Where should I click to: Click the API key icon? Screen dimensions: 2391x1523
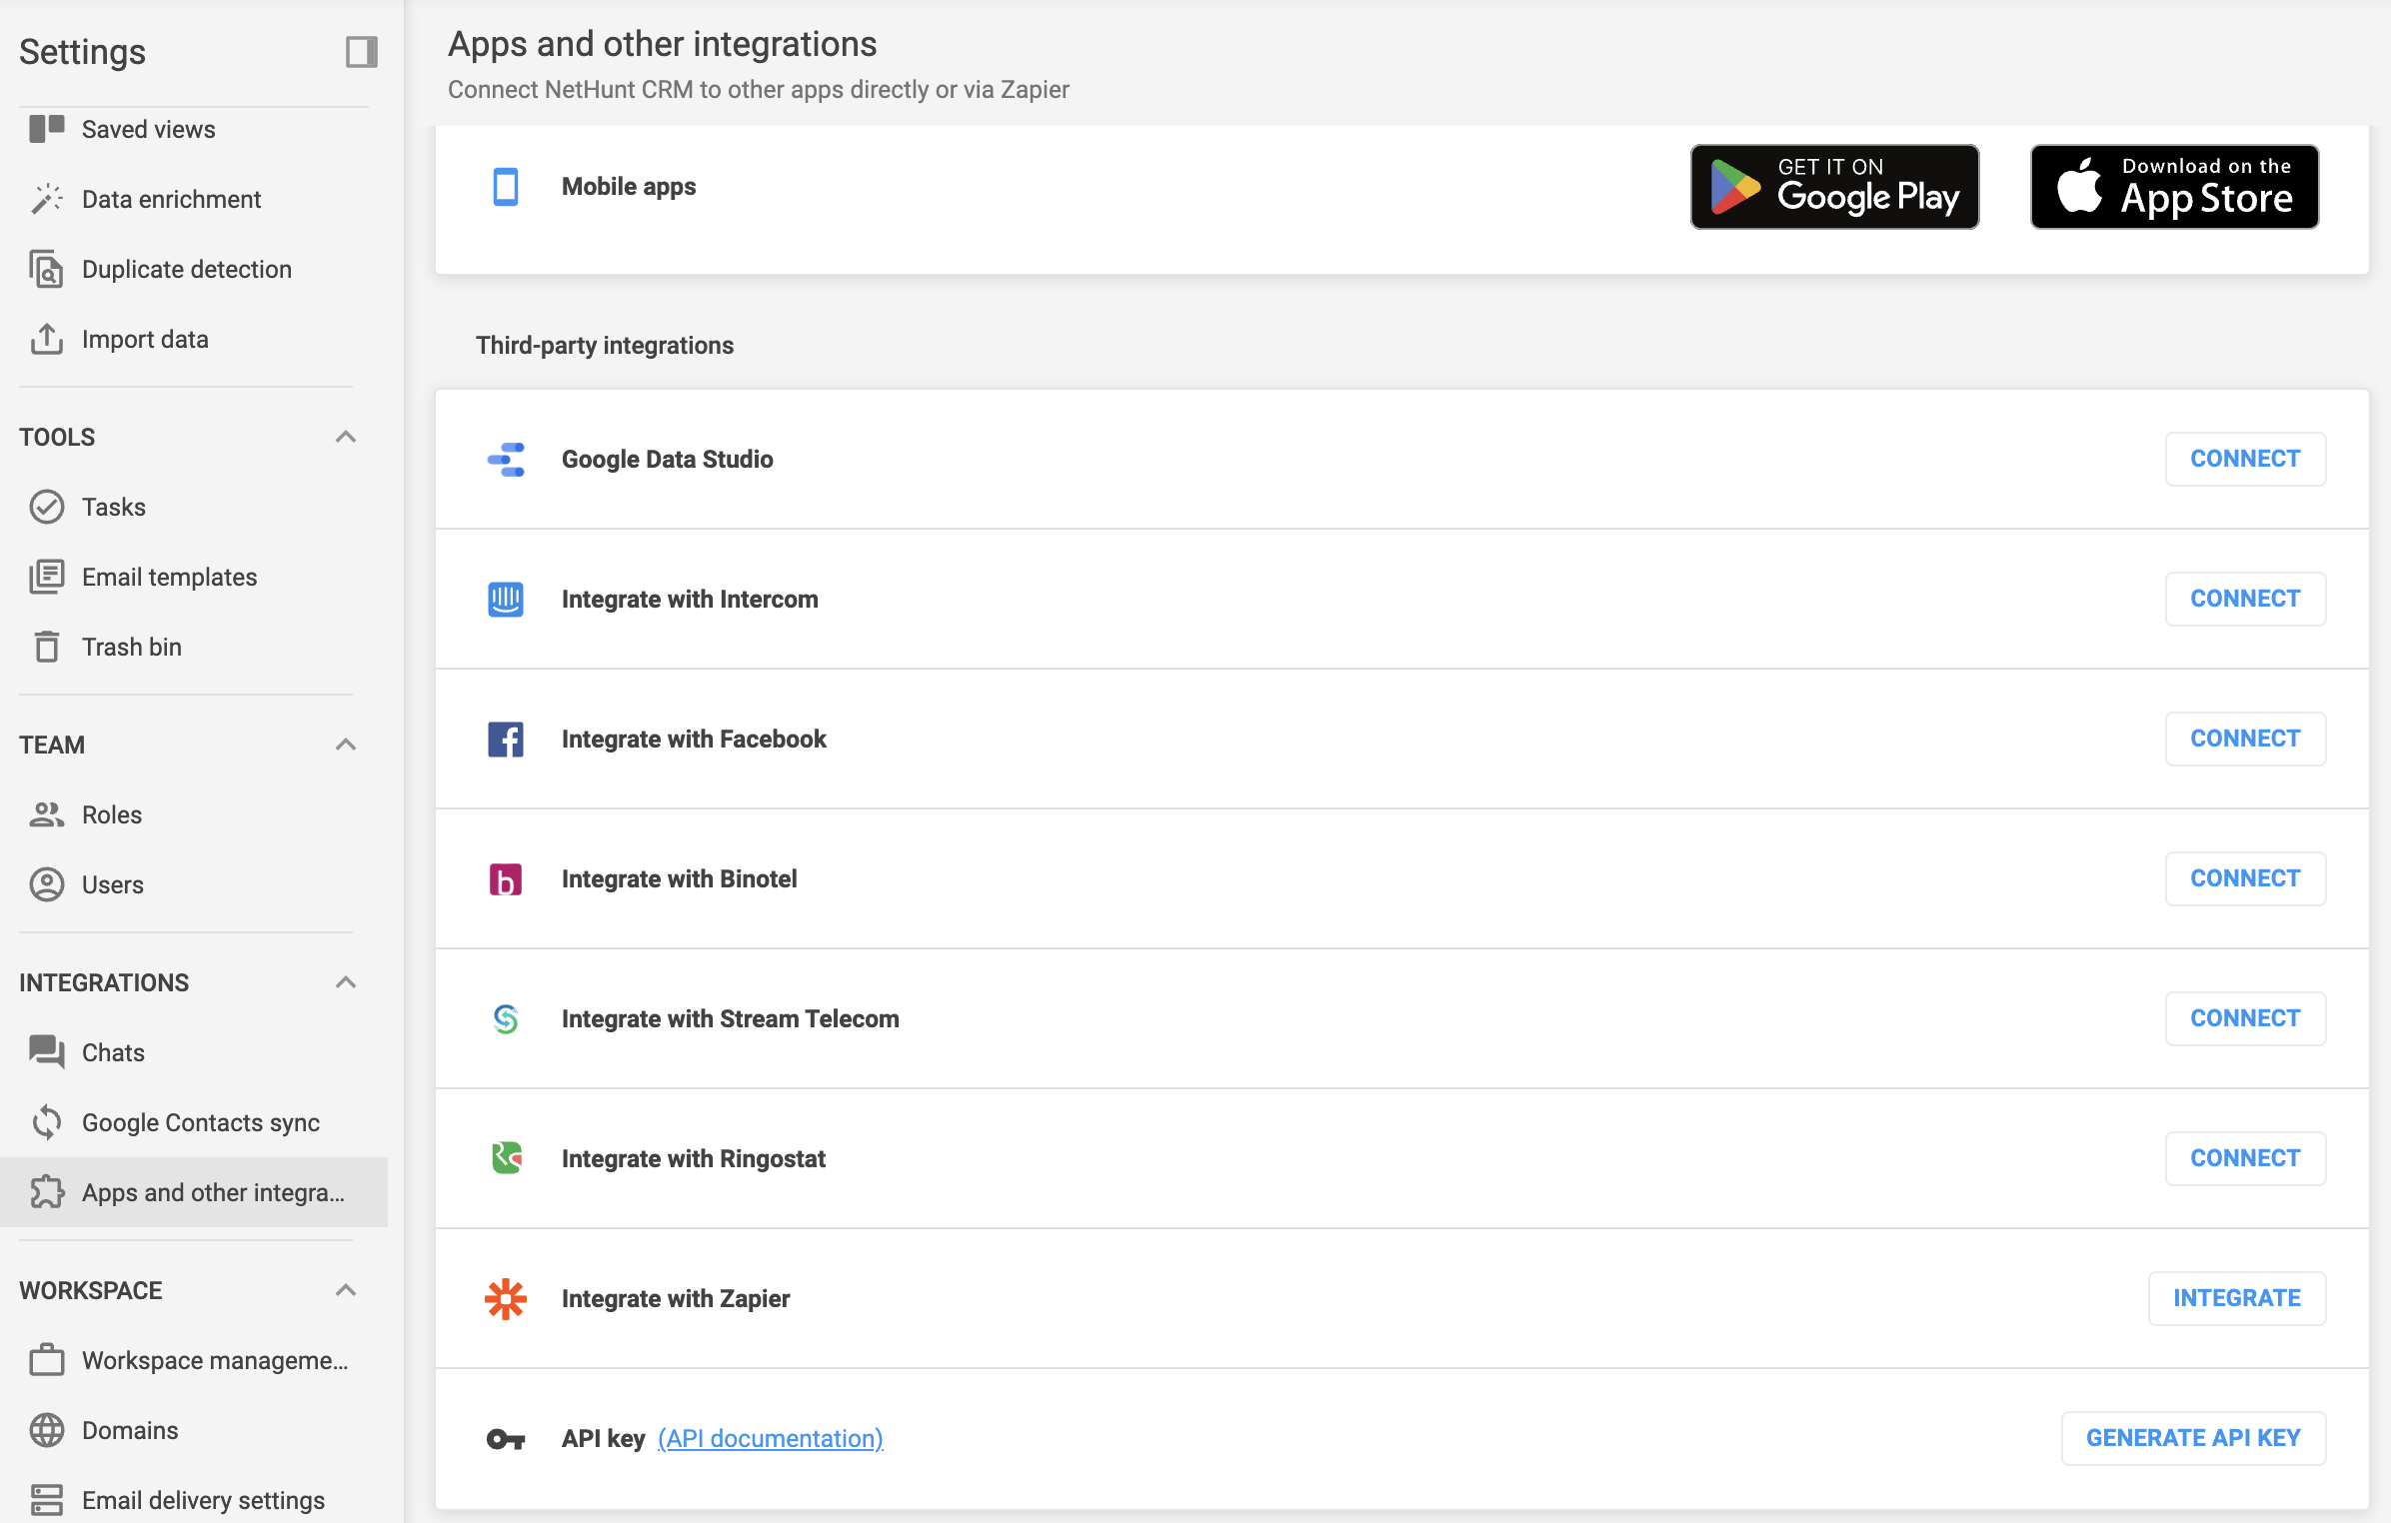coord(506,1439)
